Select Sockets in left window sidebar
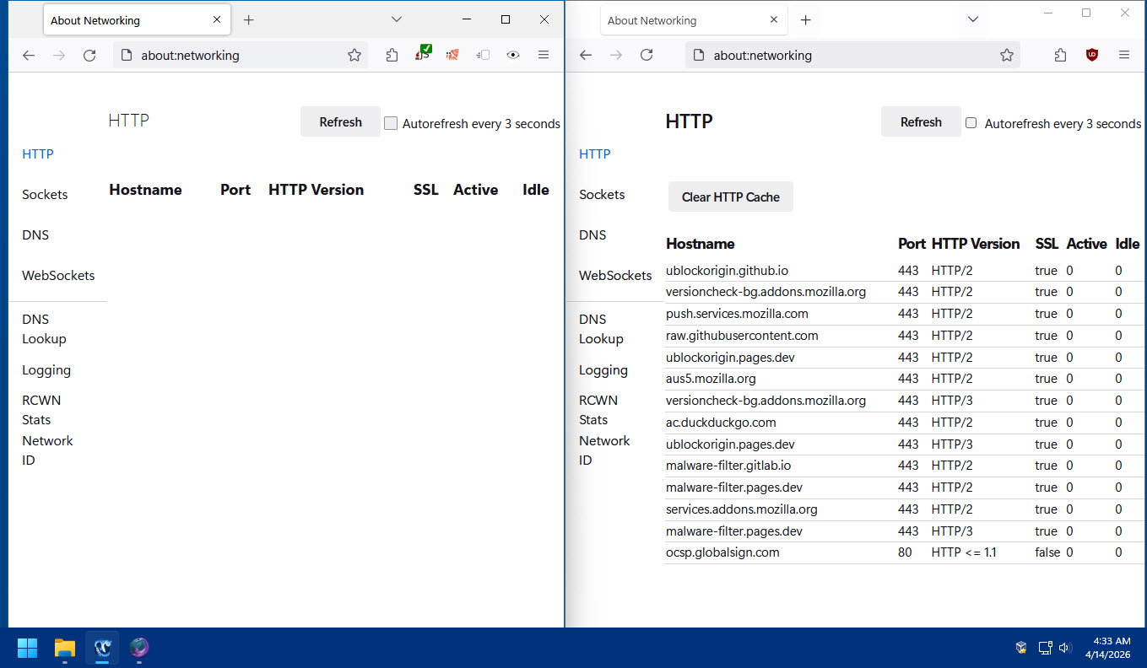This screenshot has width=1147, height=668. coord(45,195)
